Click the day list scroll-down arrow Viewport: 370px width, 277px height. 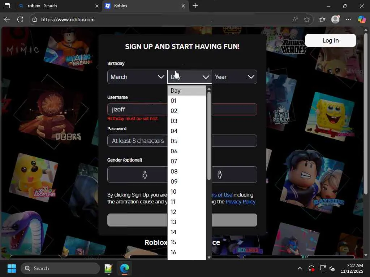(209, 258)
